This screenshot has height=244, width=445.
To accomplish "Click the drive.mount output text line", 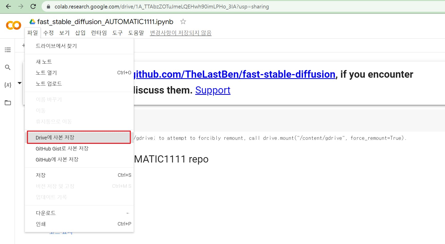I will (270, 138).
